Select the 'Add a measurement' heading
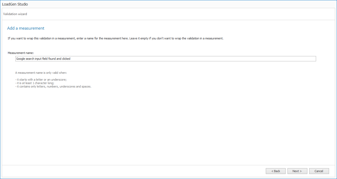 26,28
